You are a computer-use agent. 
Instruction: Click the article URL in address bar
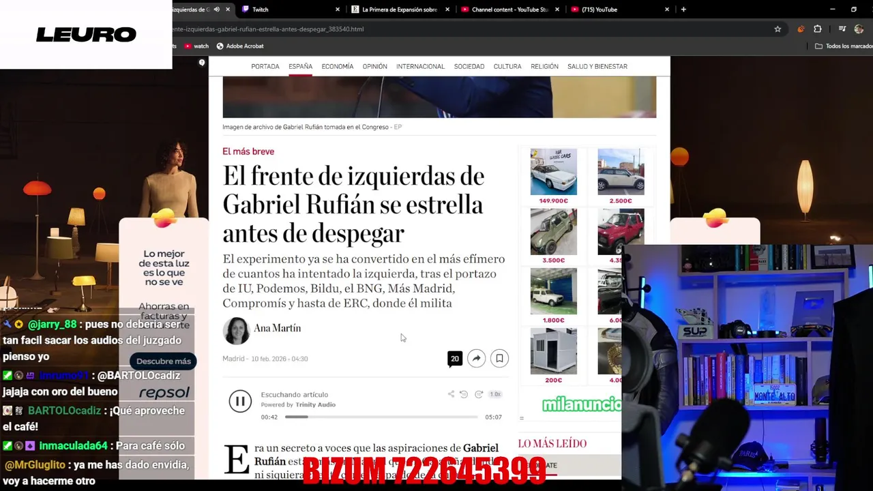268,29
